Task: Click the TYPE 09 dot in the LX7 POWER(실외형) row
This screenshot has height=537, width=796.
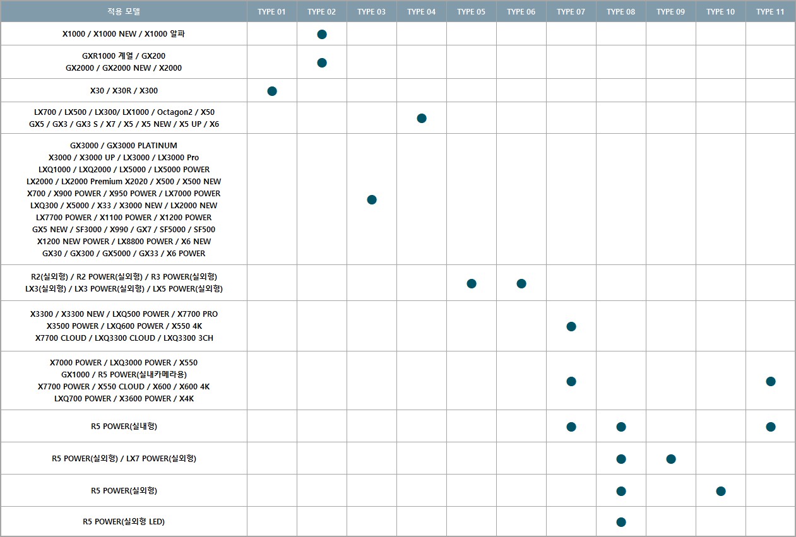Action: pyautogui.click(x=671, y=459)
